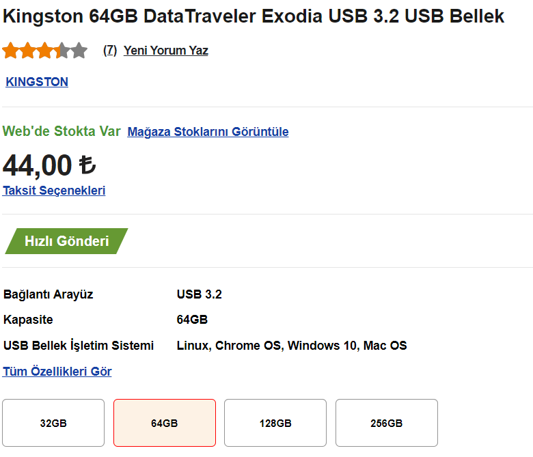Screen dimensions: 533x457
Task: Open the (7) review count link
Action: tap(110, 51)
